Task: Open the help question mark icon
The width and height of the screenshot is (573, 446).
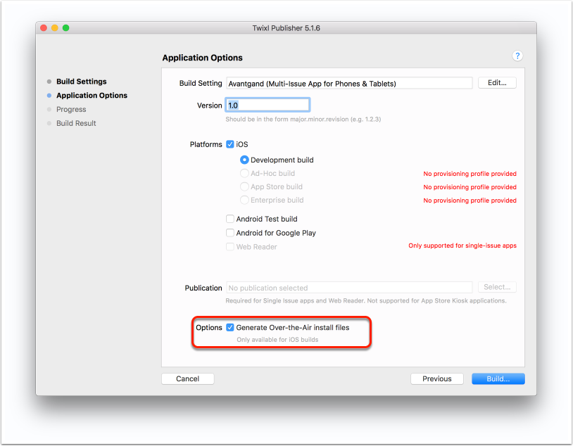Action: click(517, 56)
